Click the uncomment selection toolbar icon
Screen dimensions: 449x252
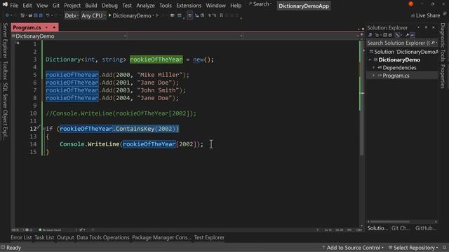[214, 15]
